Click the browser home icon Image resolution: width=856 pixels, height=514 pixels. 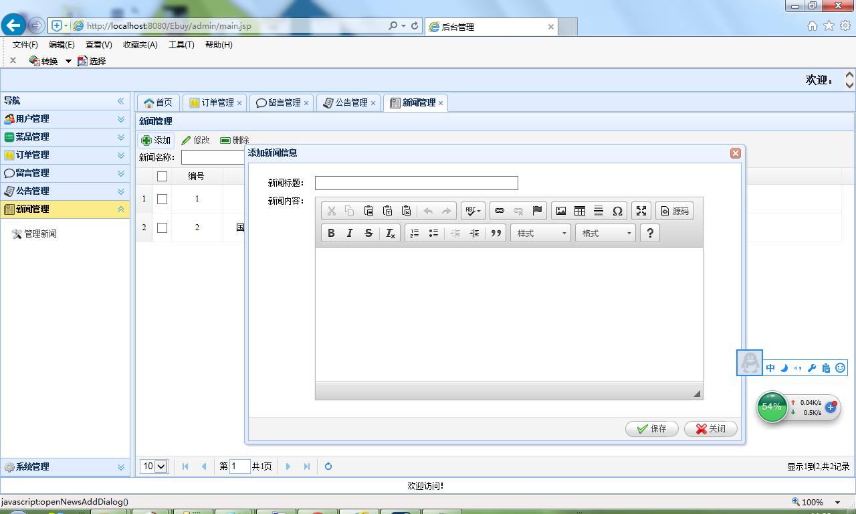pos(813,25)
